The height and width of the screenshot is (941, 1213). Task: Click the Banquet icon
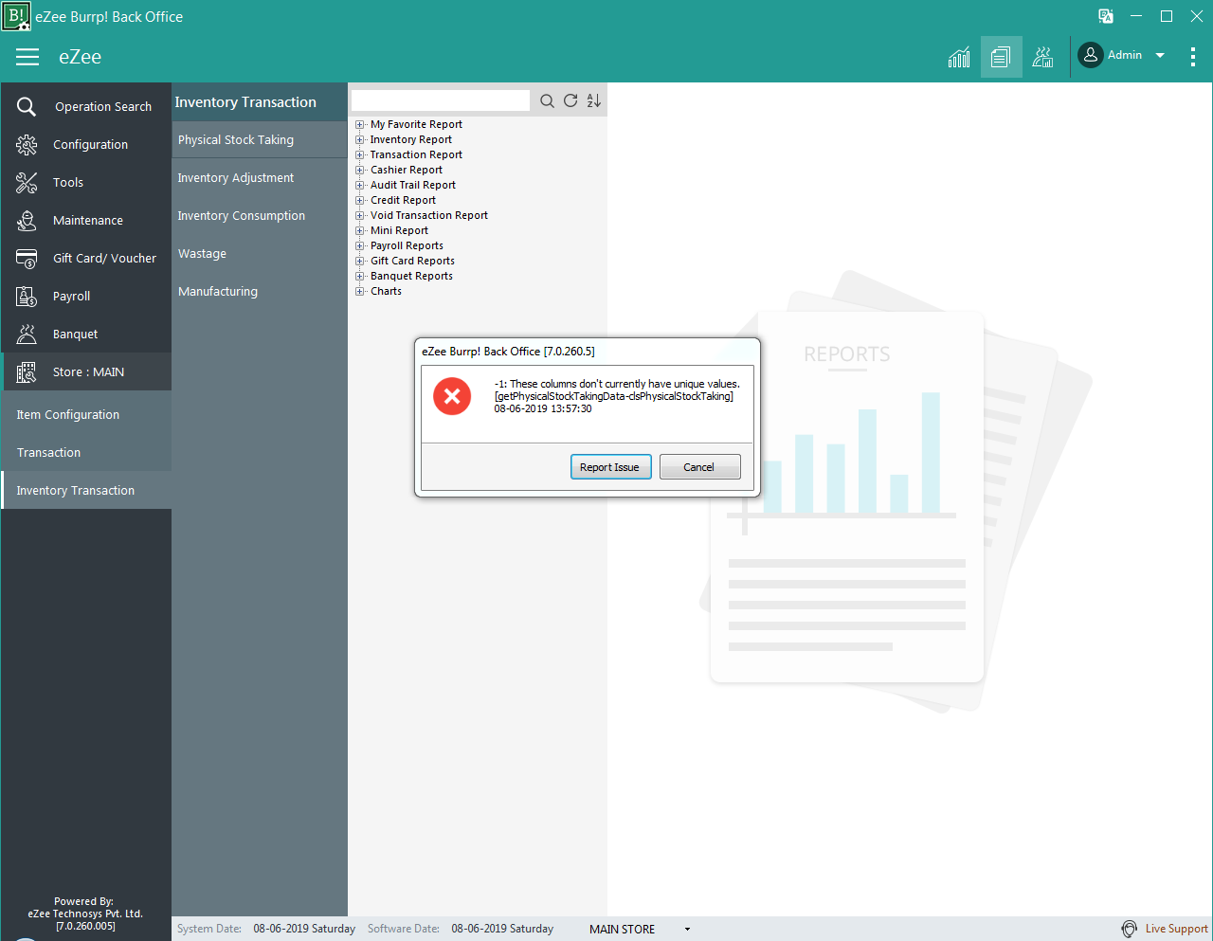(x=27, y=335)
